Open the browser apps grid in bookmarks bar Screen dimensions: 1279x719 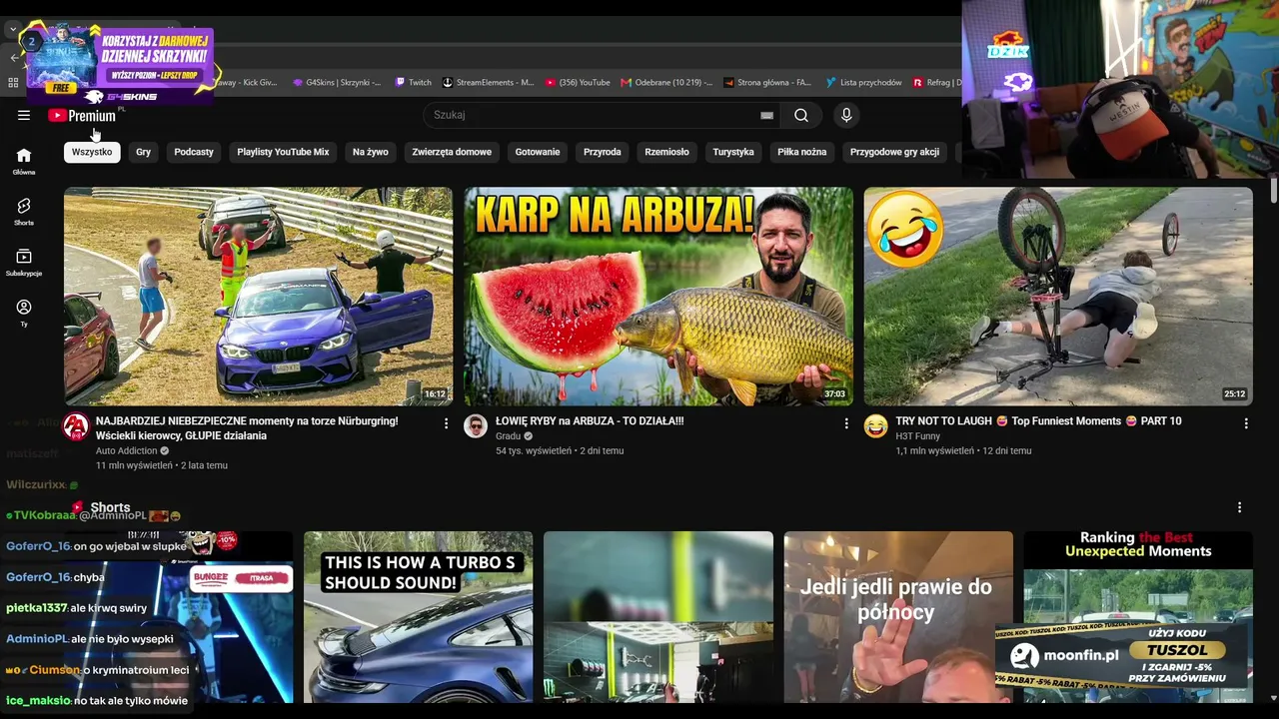coord(13,83)
